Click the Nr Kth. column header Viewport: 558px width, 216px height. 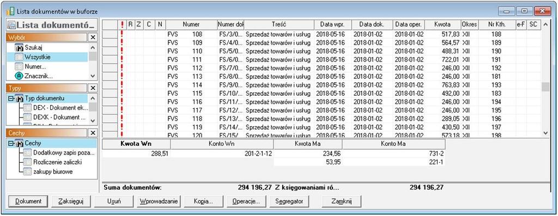click(497, 24)
